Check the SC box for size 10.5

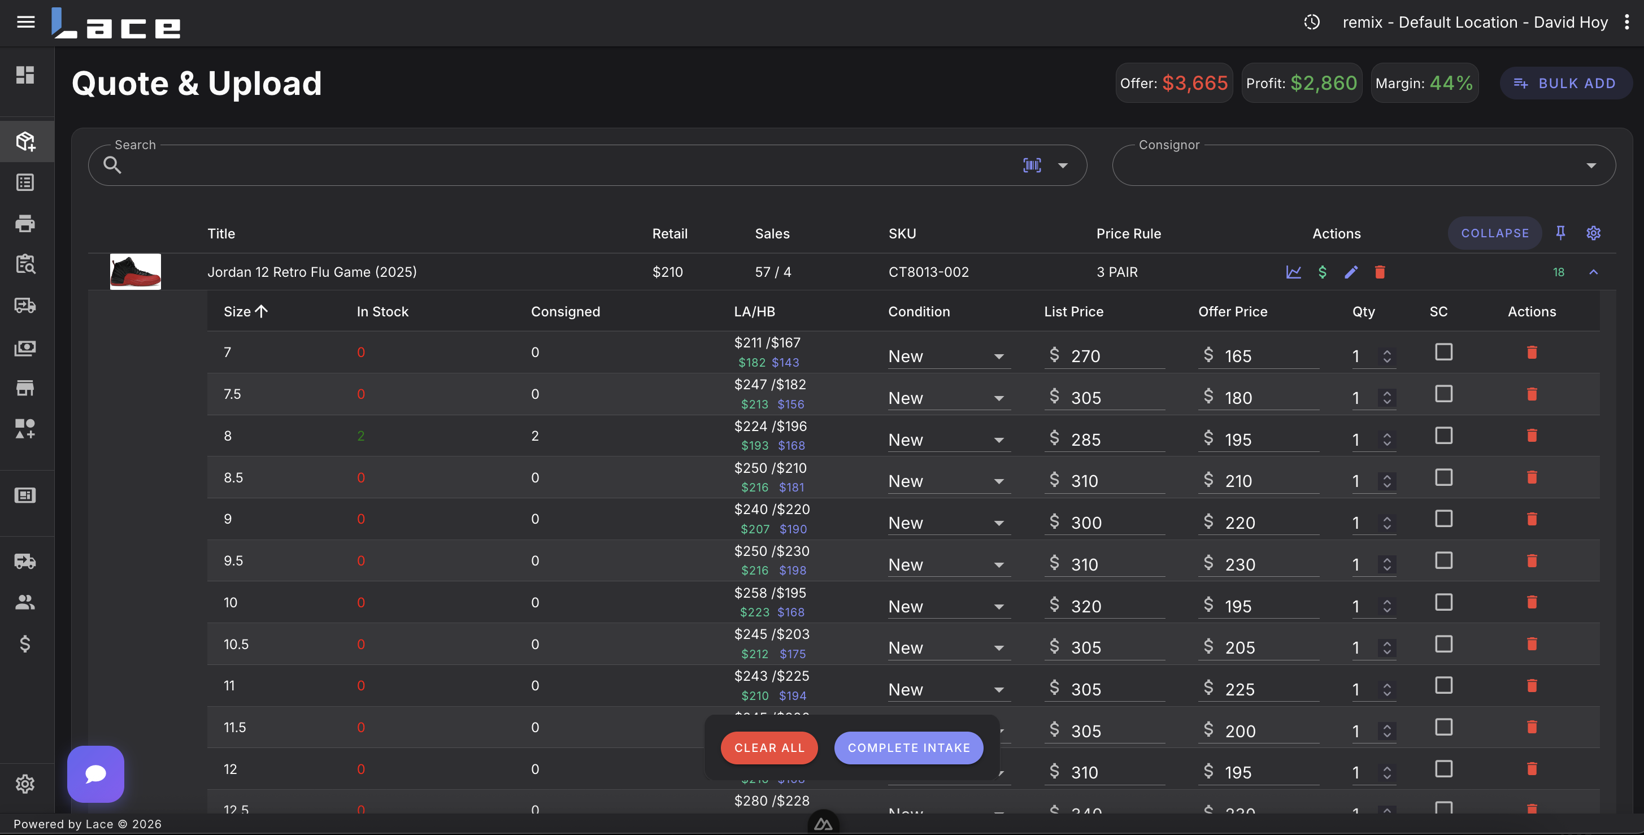click(x=1443, y=644)
